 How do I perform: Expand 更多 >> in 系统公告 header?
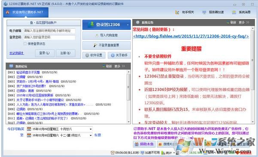point(244,22)
